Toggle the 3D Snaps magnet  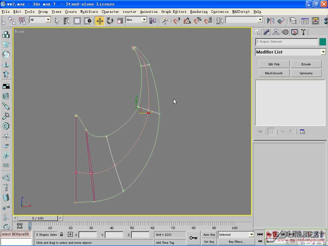pos(177,21)
